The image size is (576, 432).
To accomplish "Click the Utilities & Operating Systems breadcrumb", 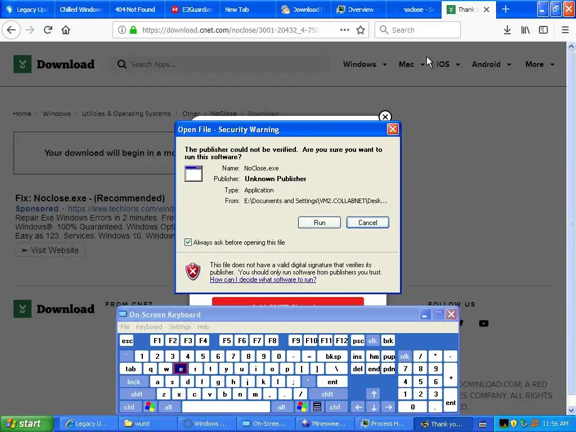I will click(x=127, y=114).
